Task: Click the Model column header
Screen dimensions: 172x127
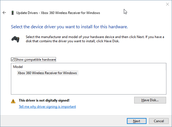Action: (18, 67)
